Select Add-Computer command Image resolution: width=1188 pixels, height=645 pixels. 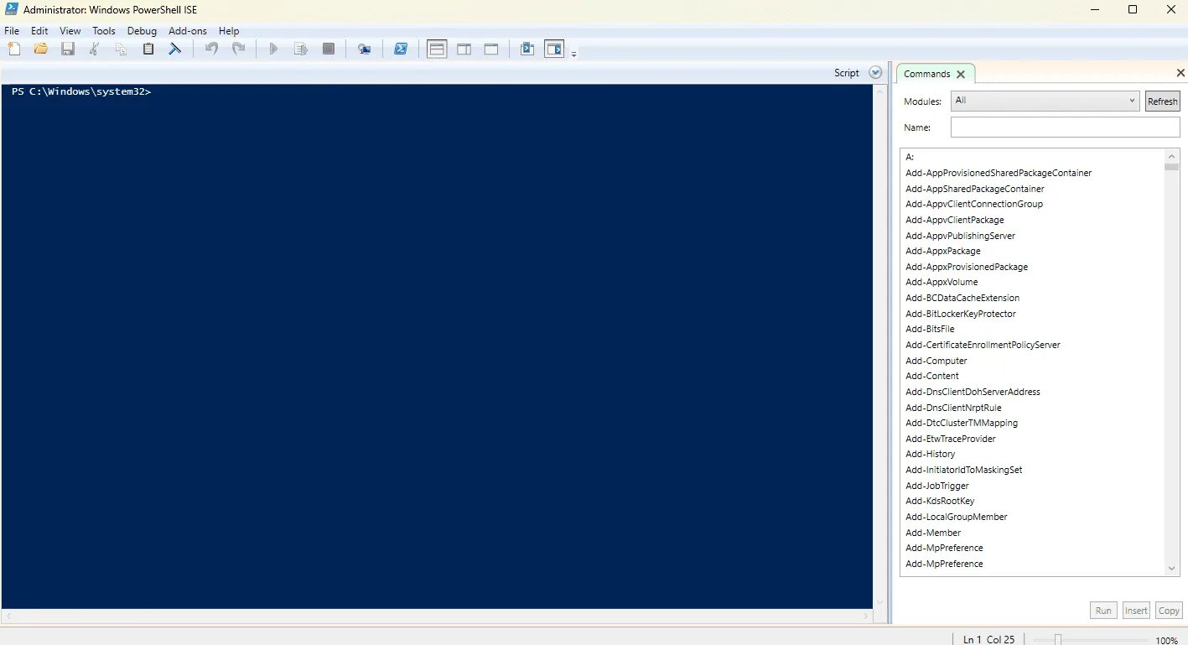click(936, 361)
